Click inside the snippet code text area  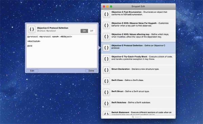(x=62, y=51)
